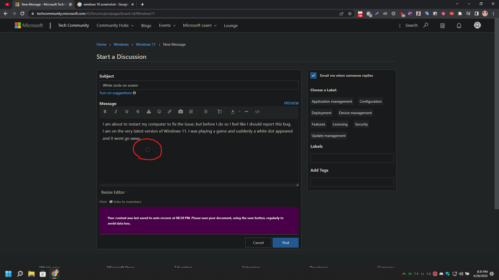Expand the Microsoft Learn menu
The image size is (499, 280).
click(x=199, y=25)
